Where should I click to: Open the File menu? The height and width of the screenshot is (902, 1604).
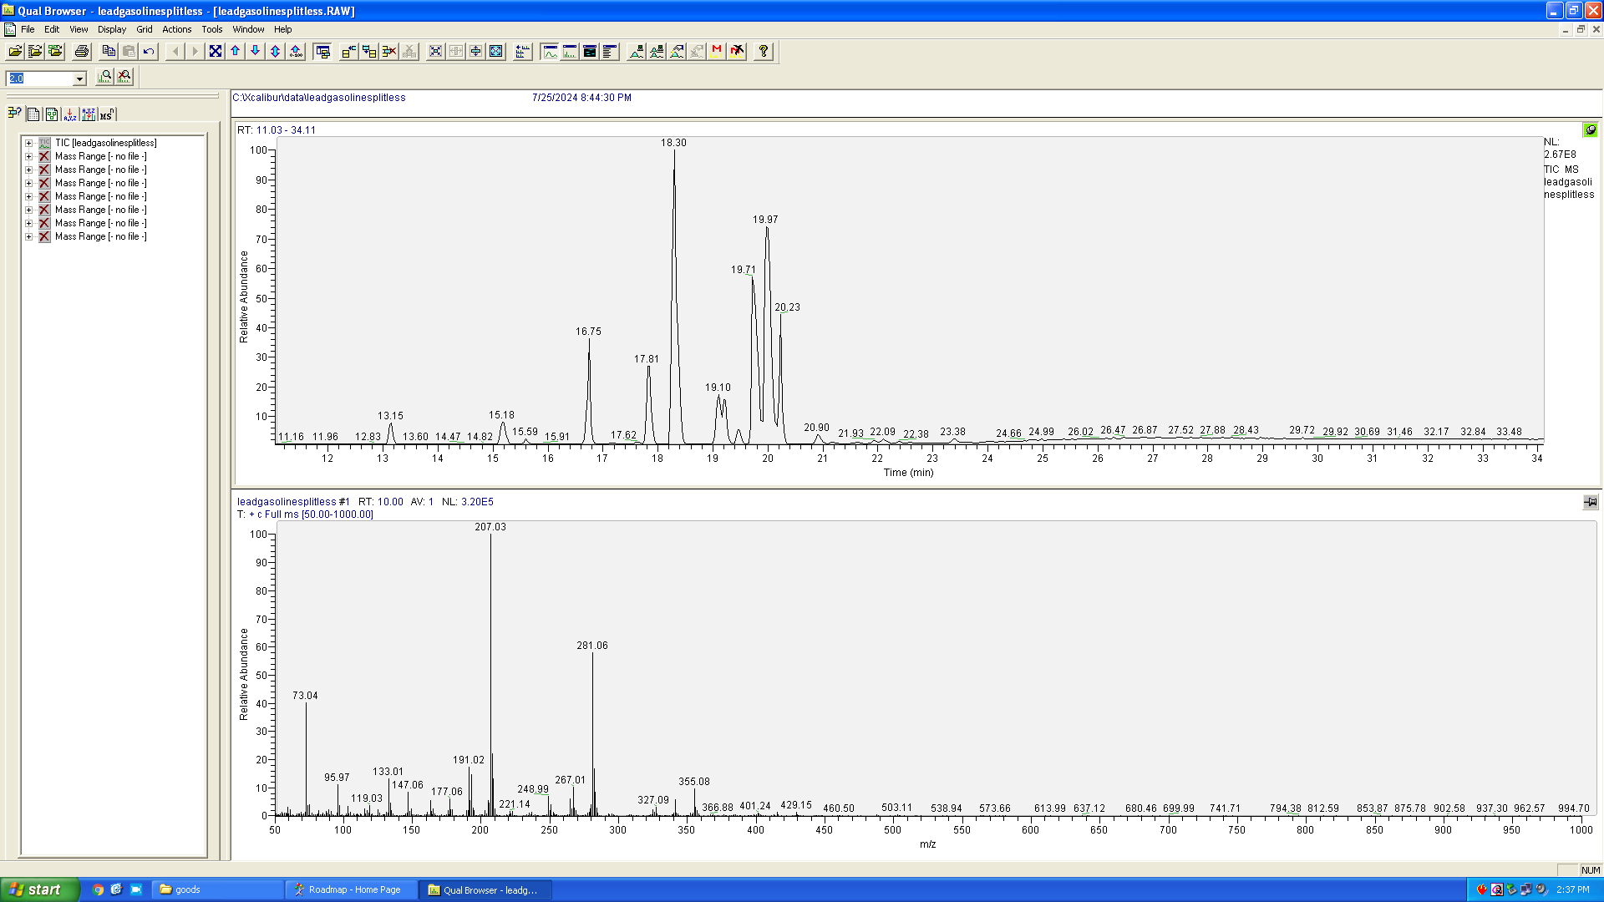pyautogui.click(x=28, y=29)
